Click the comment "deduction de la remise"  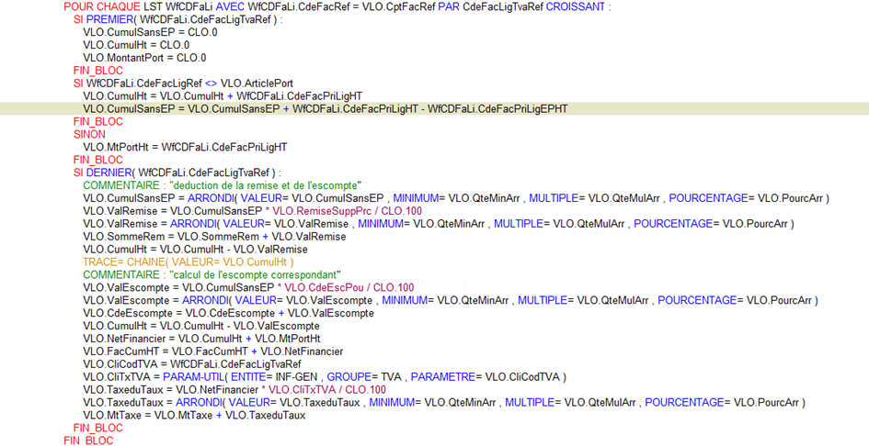point(222,185)
